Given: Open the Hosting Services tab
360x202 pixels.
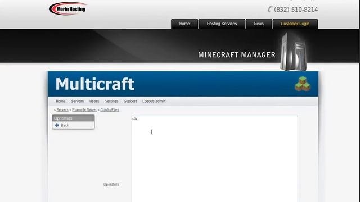Looking at the screenshot, I should click(x=222, y=24).
